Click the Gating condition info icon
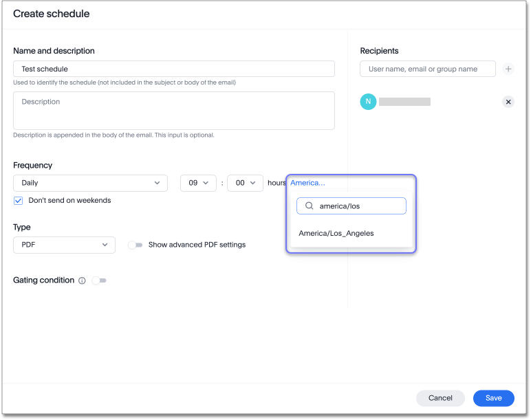This screenshot has width=531, height=420. pyautogui.click(x=82, y=280)
